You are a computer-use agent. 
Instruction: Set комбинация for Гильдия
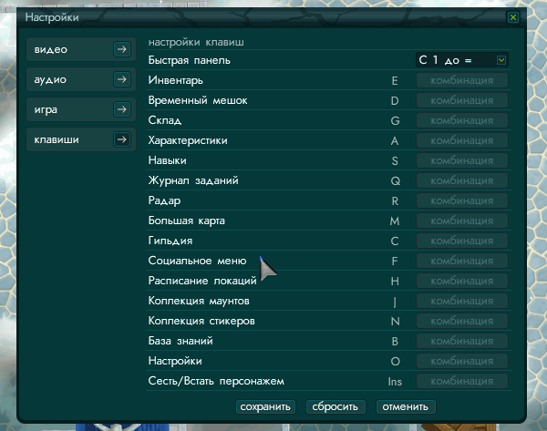click(x=462, y=241)
